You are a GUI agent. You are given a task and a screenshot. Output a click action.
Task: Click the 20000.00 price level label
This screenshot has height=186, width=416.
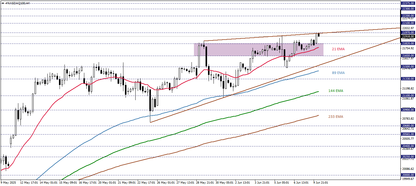coord(408,175)
